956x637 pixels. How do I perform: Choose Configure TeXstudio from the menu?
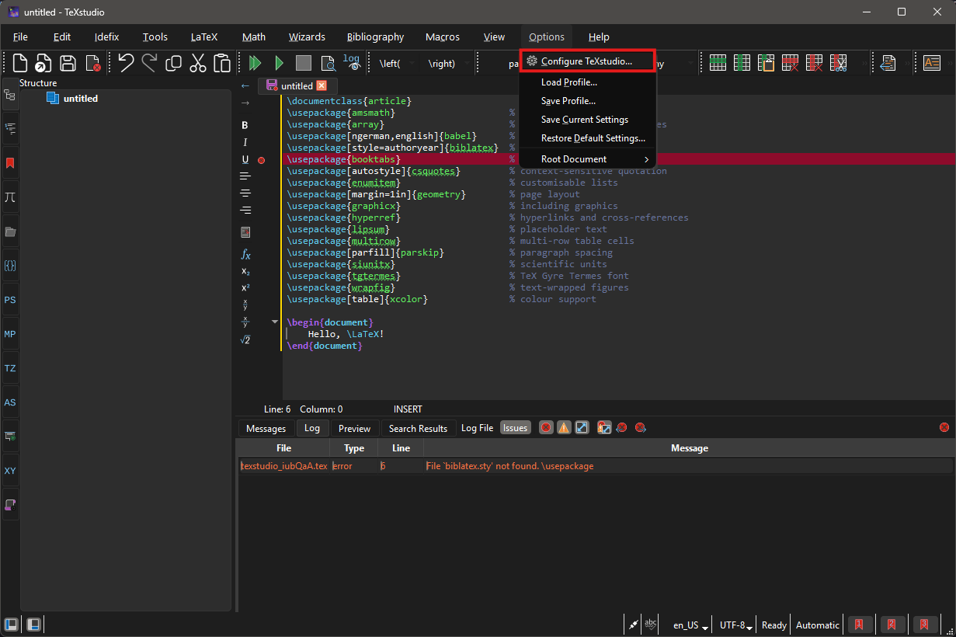[x=587, y=60]
